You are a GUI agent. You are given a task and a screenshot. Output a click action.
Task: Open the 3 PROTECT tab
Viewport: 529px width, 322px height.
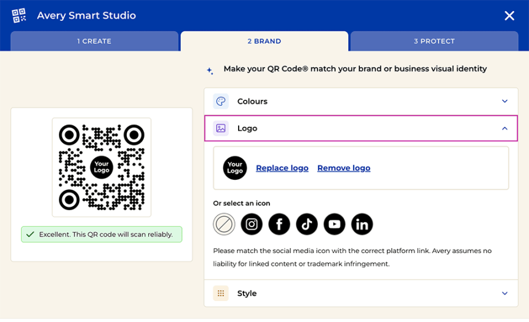point(434,41)
